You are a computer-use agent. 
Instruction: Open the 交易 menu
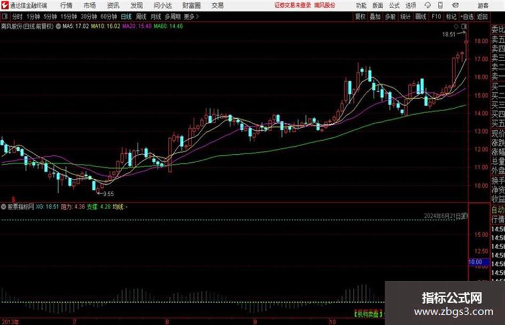tap(217, 5)
